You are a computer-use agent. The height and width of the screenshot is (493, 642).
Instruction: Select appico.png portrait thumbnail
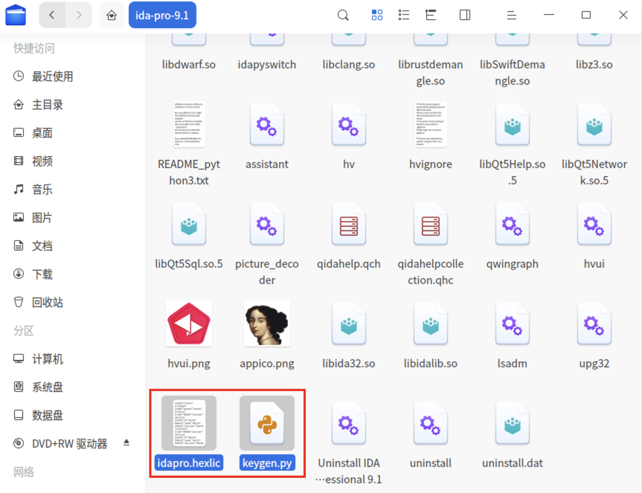(267, 324)
